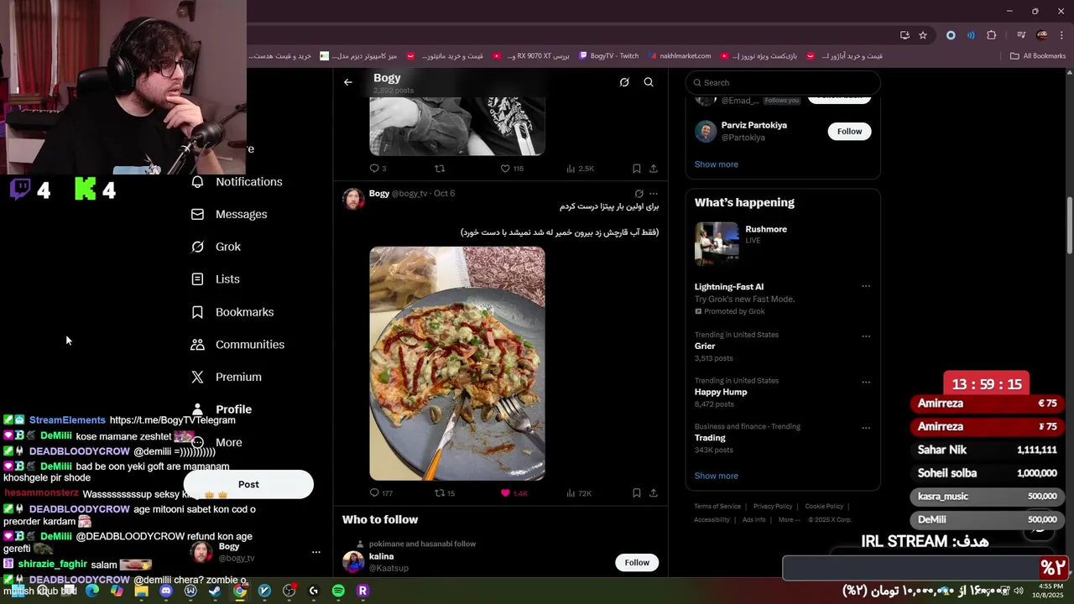Bookmark the pizza post
Viewport: 1074px width, 604px height.
(637, 493)
